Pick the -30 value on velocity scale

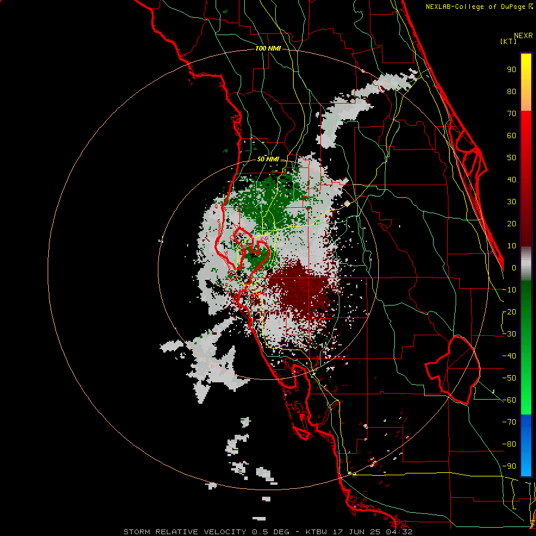click(x=509, y=334)
